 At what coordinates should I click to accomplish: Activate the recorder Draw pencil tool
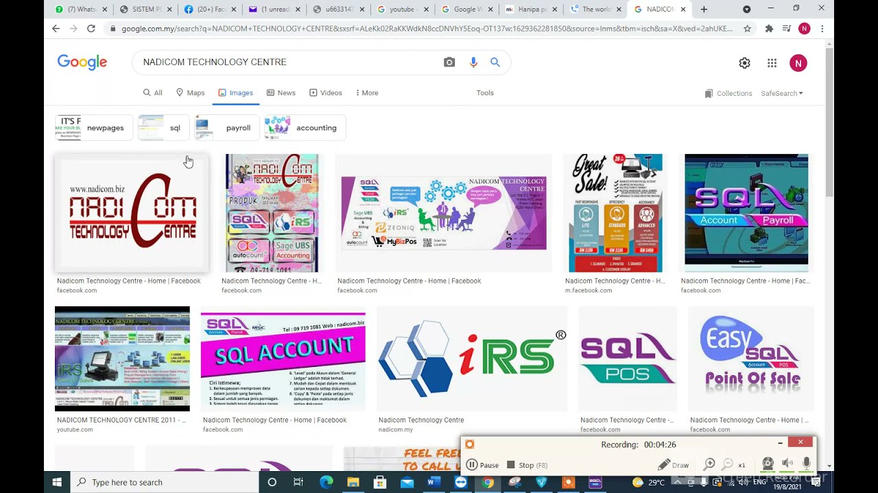[x=673, y=465]
